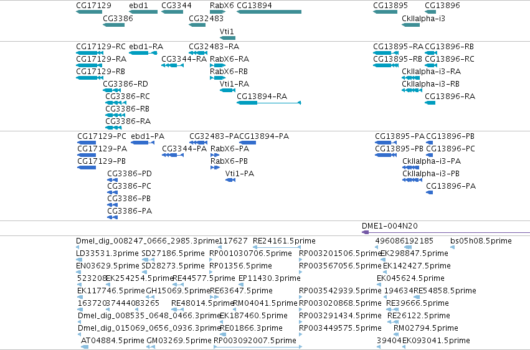
Task: Click the DME1-004N20 clone feature
Action: pos(446,232)
